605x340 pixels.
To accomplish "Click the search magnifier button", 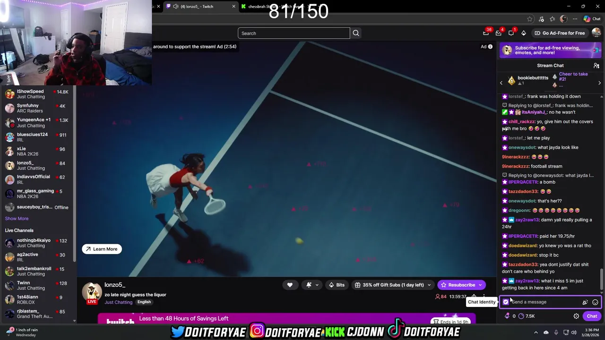I will pyautogui.click(x=356, y=33).
